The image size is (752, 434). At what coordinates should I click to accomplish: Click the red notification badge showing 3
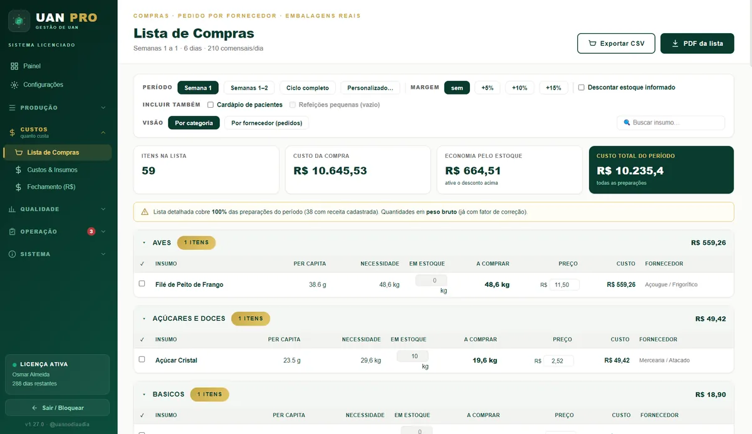(91, 232)
